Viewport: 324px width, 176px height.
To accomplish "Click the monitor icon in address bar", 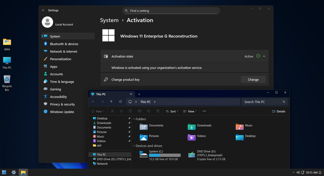I will [x=130, y=102].
